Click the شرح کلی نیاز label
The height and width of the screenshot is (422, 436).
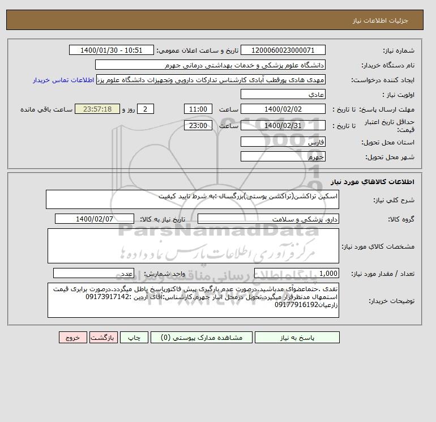pyautogui.click(x=394, y=200)
